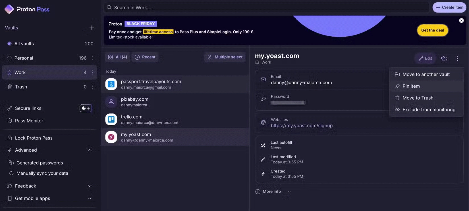Viewport: 469px width, 211px height.
Task: Click the Create item button
Action: 449,8
